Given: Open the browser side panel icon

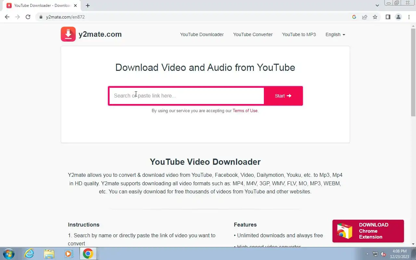Looking at the screenshot, I should pos(388,17).
